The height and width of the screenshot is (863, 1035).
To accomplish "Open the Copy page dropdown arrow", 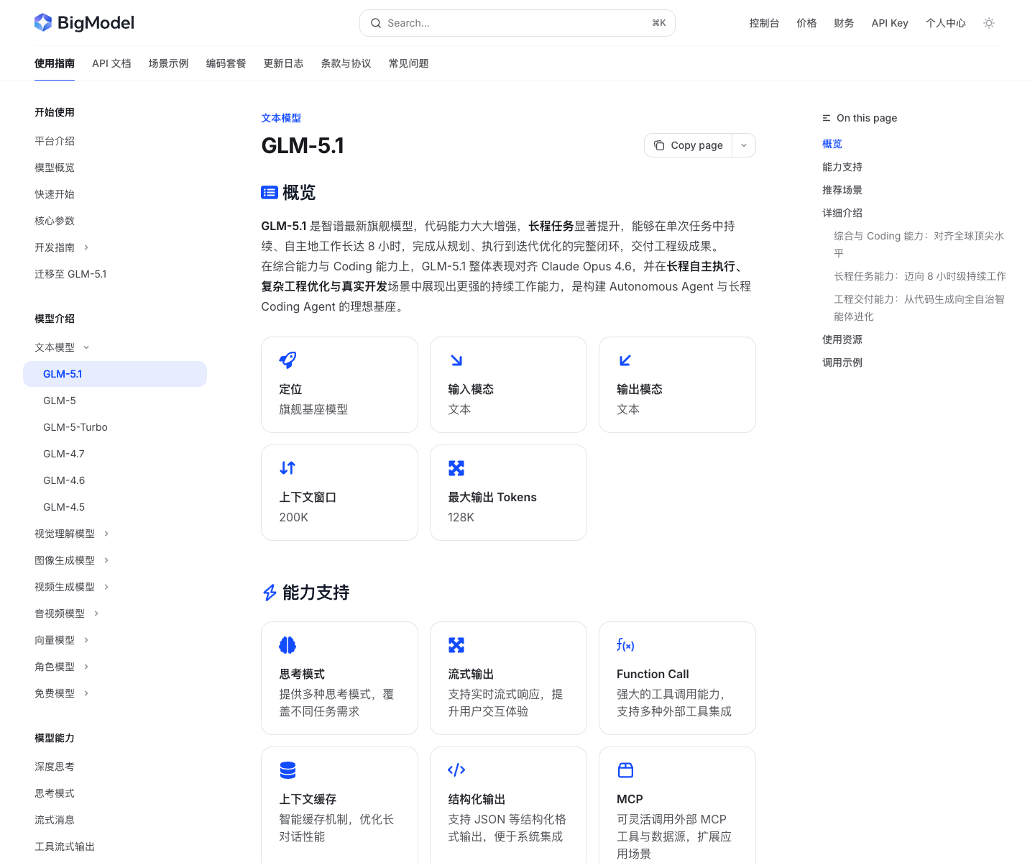I will [x=743, y=145].
